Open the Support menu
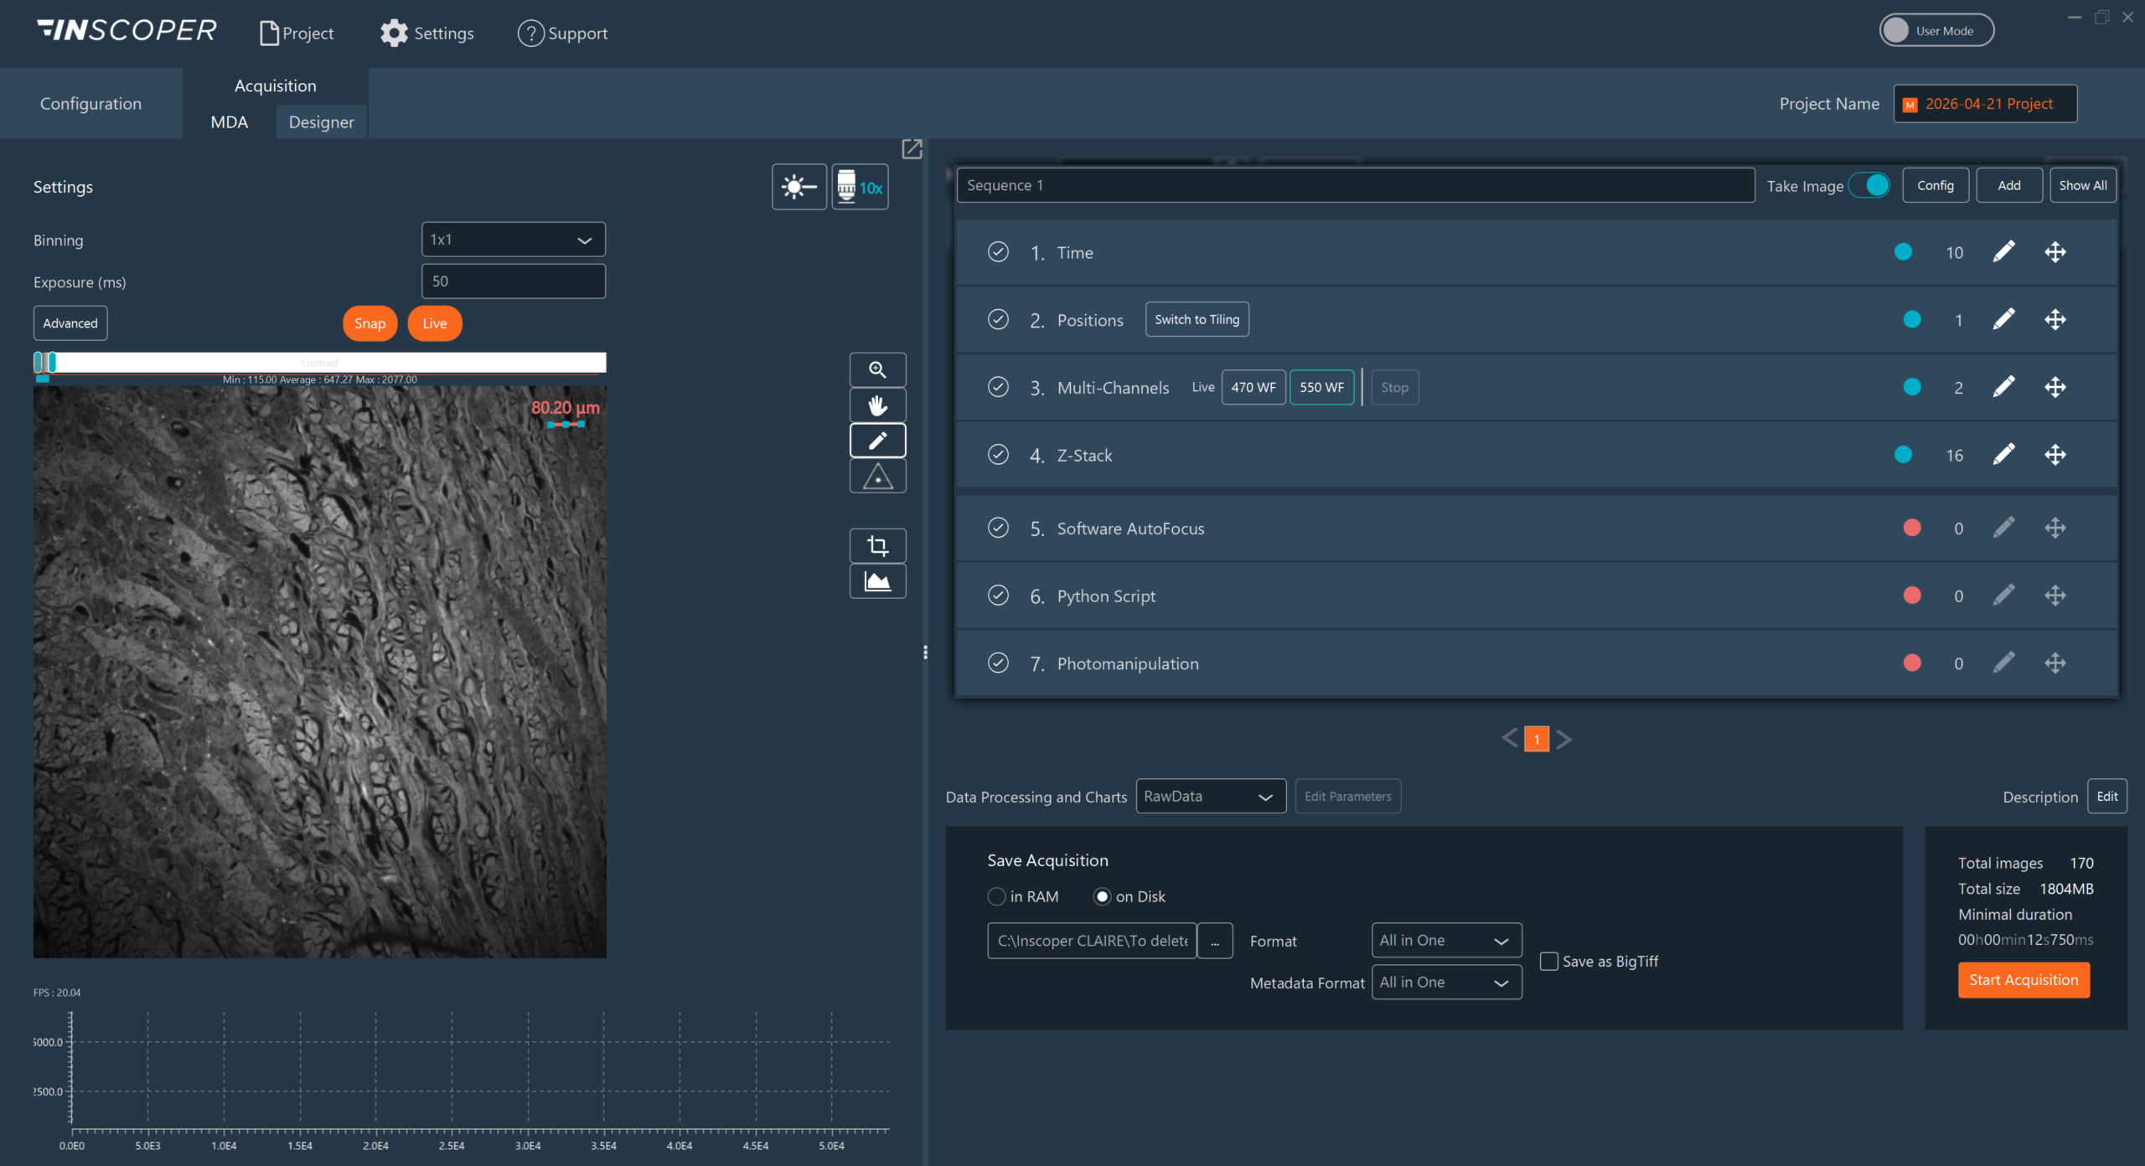The height and width of the screenshot is (1166, 2145). (x=563, y=34)
